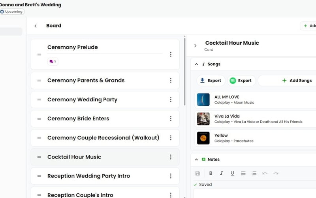
Task: Toggle italic formatting in Notes
Action: (222, 173)
